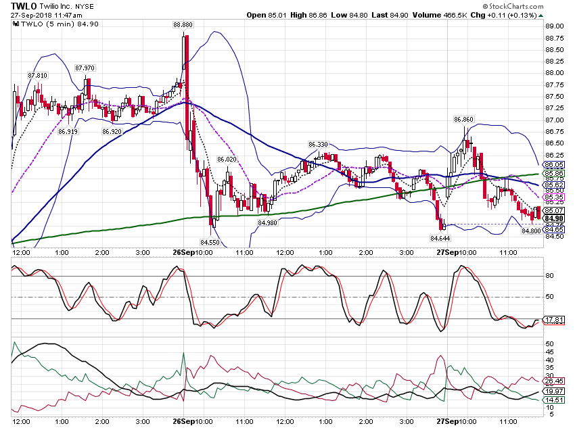Image resolution: width=575 pixels, height=428 pixels.
Task: Click the green 85.86 moving average tag
Action: (x=554, y=173)
